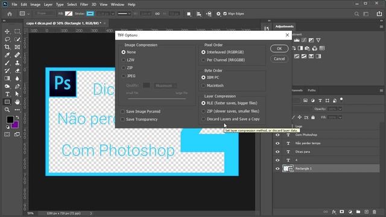Image resolution: width=386 pixels, height=217 pixels.
Task: Select ZIP (slower saves, smaller files) layer compression
Action: (203, 111)
